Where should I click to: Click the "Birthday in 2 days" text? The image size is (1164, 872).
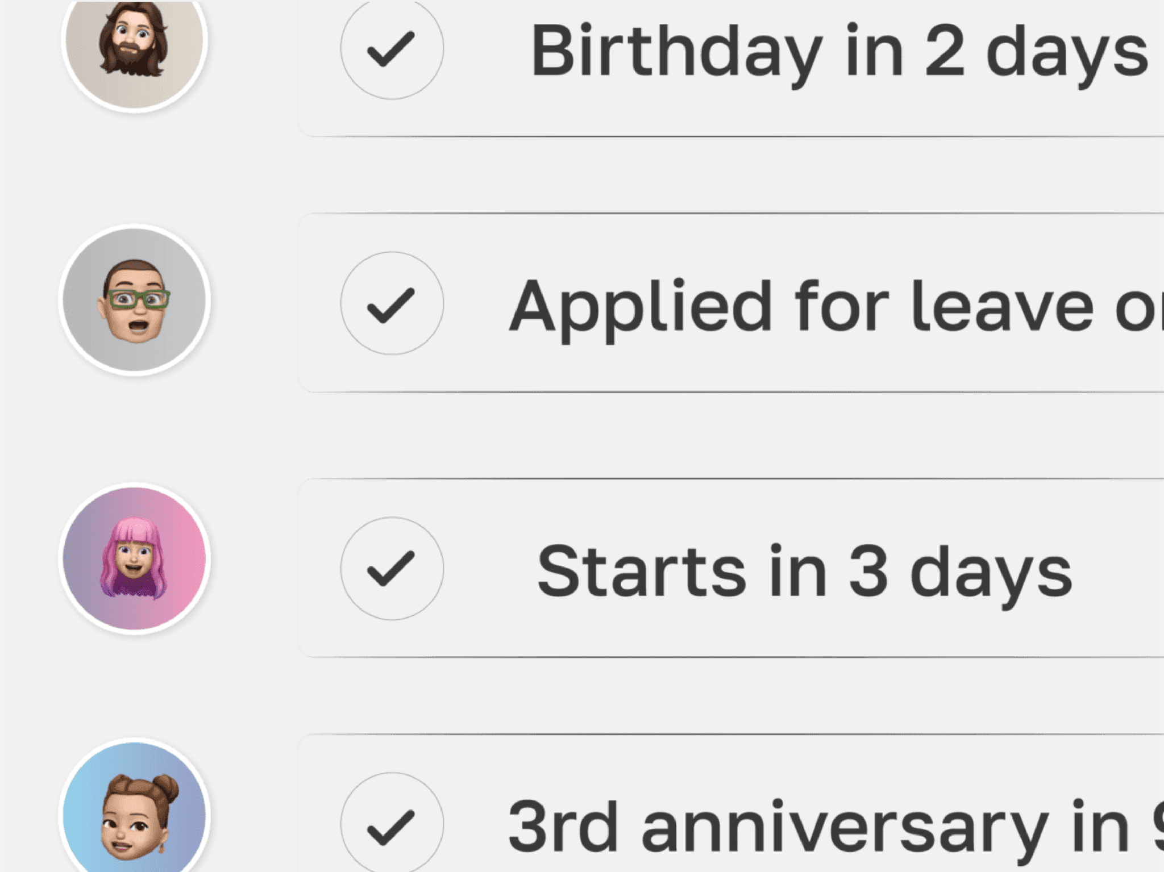click(839, 52)
